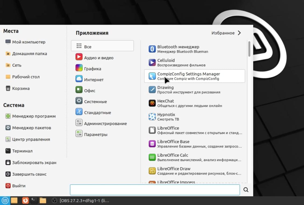The width and height of the screenshot is (304, 205).
Task: Switch to the OBS 27.2.3 window in taskbar
Action: (81, 200)
